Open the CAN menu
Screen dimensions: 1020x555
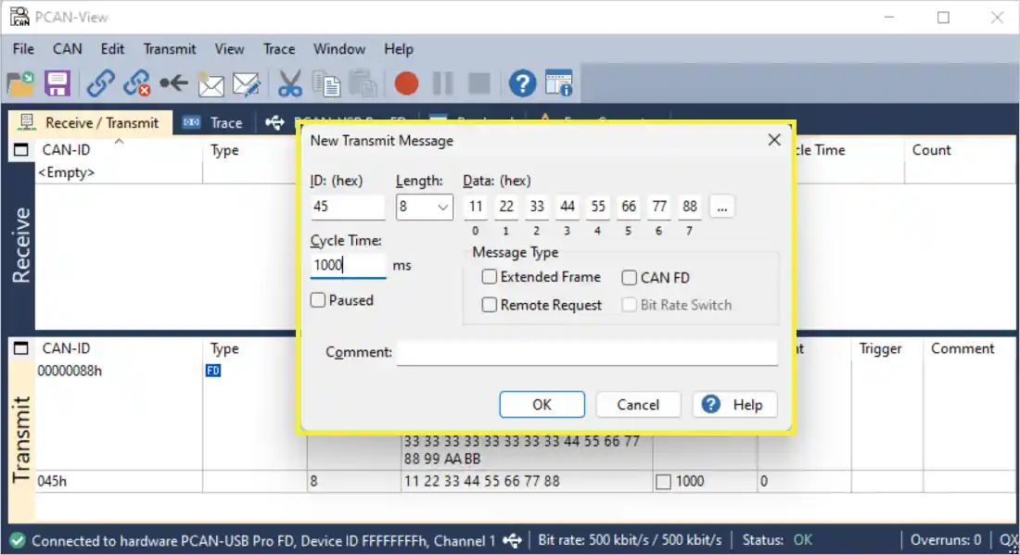[67, 49]
